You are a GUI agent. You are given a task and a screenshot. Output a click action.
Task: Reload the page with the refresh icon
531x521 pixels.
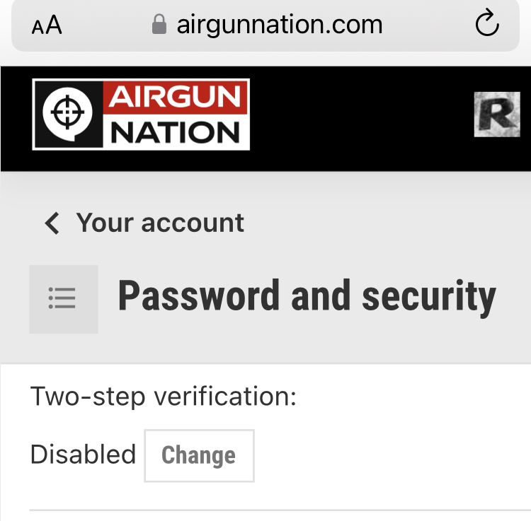(487, 23)
